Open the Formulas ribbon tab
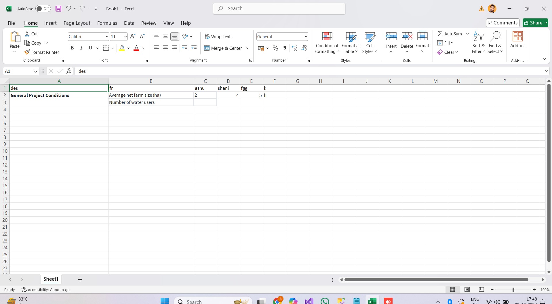 pyautogui.click(x=107, y=23)
